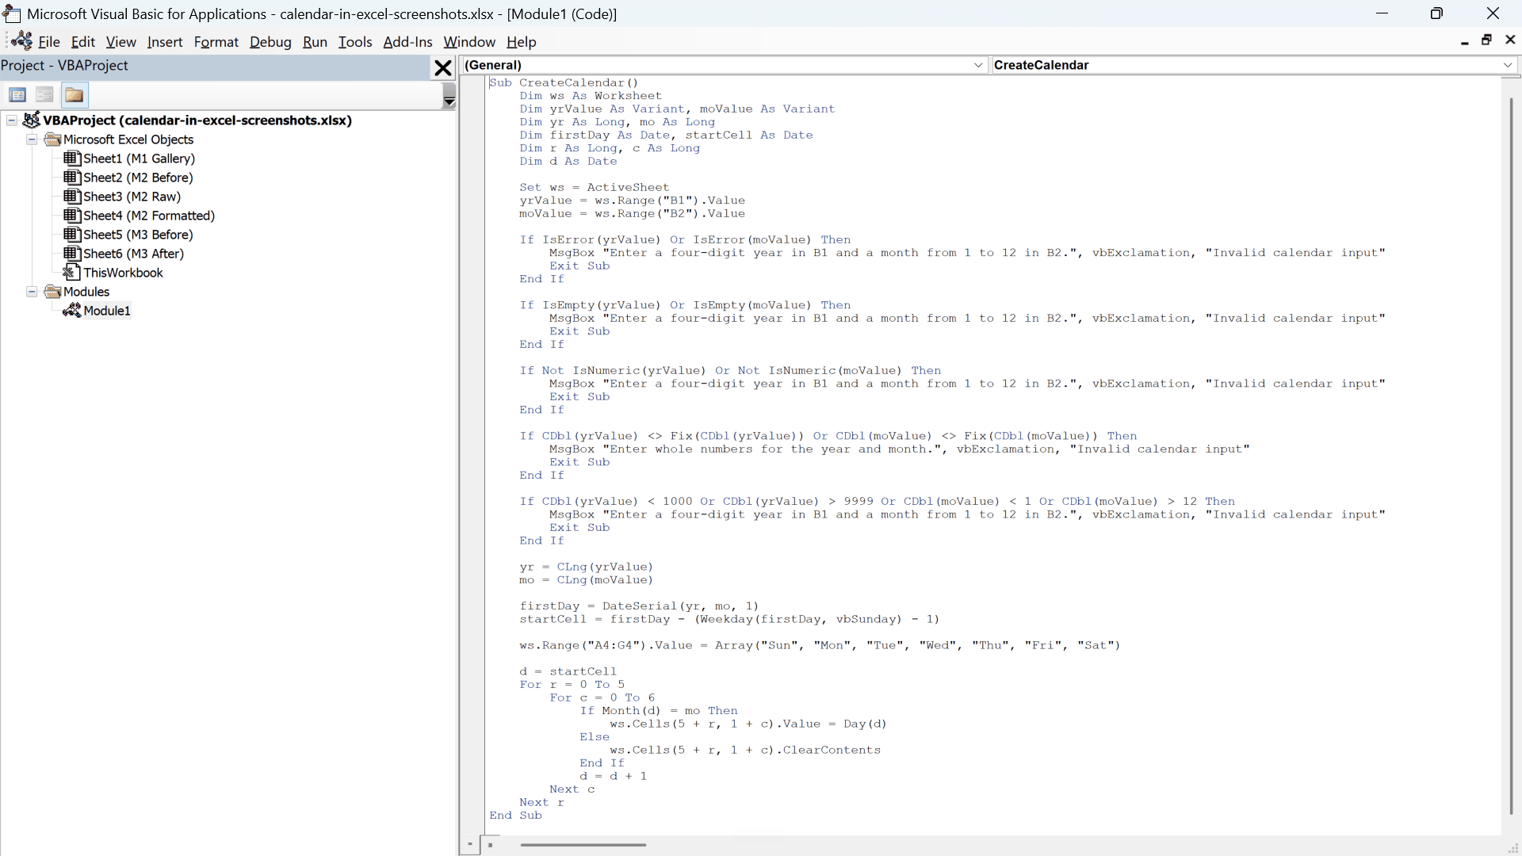Restore the Module1 code child window
Viewport: 1522px width, 856px height.
click(x=1487, y=40)
